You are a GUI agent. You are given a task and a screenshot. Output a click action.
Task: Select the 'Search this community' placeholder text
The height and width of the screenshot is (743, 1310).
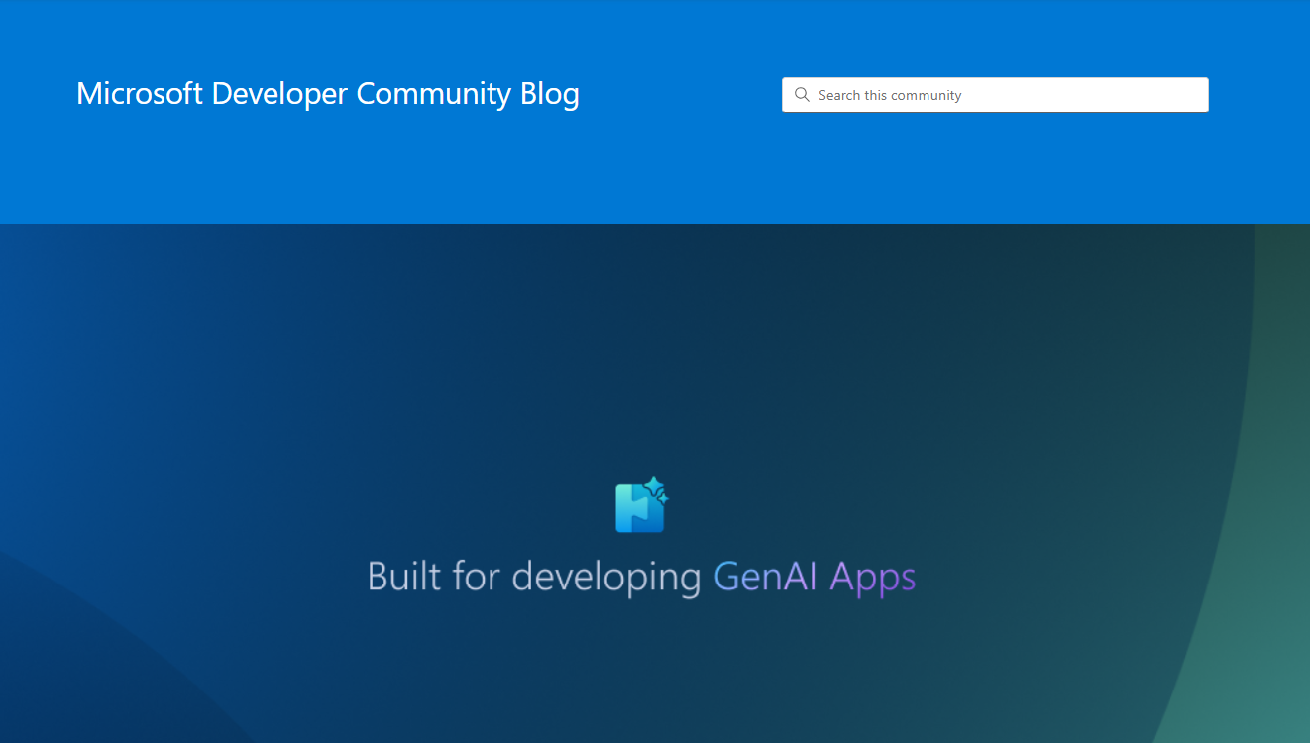(890, 95)
